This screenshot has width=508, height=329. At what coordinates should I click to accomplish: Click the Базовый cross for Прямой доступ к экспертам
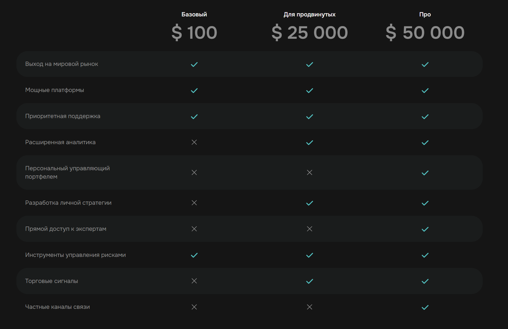tap(194, 229)
